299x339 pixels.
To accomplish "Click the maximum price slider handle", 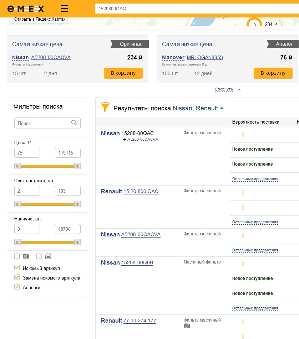I will [x=77, y=166].
